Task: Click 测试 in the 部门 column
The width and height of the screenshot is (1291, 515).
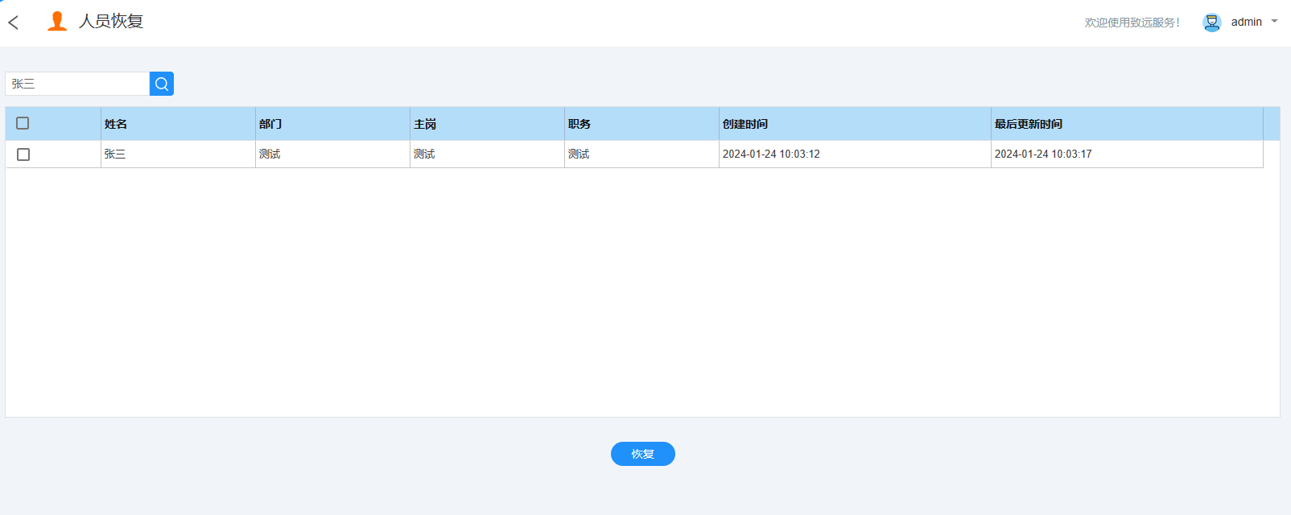Action: point(270,154)
